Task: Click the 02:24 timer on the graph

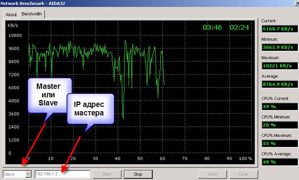Action: pyautogui.click(x=239, y=28)
